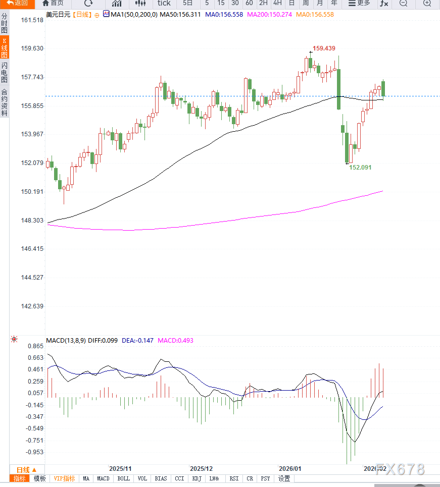Click the orange crosshair icon beside 日线

coord(97,15)
